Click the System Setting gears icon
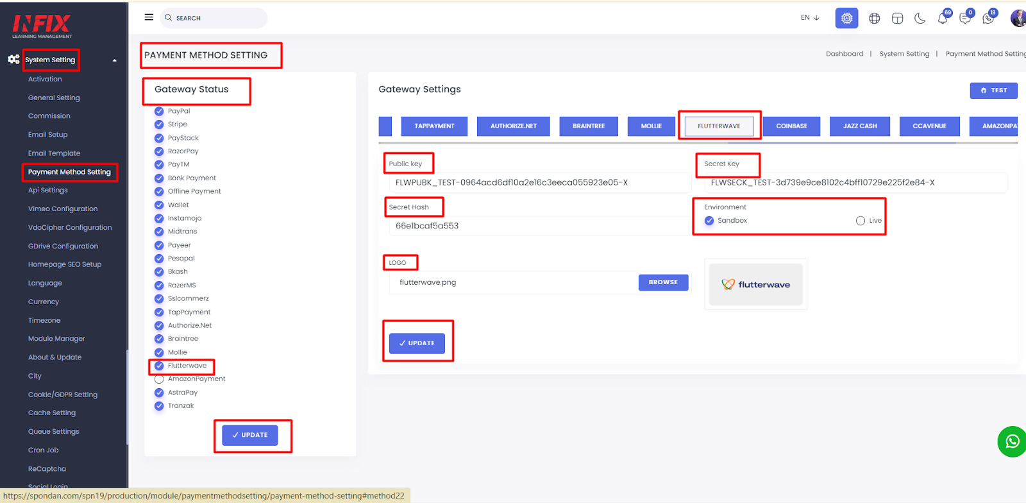This screenshot has height=503, width=1026. pos(13,59)
